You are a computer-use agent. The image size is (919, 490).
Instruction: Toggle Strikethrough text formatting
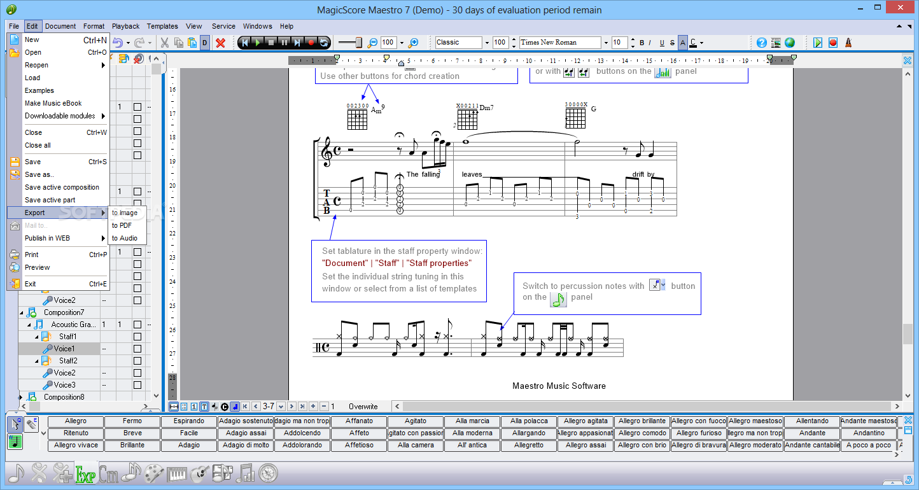(672, 43)
